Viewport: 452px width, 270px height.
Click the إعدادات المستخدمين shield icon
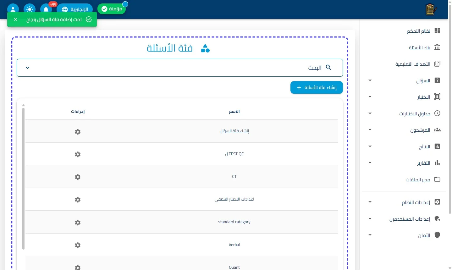437,219
